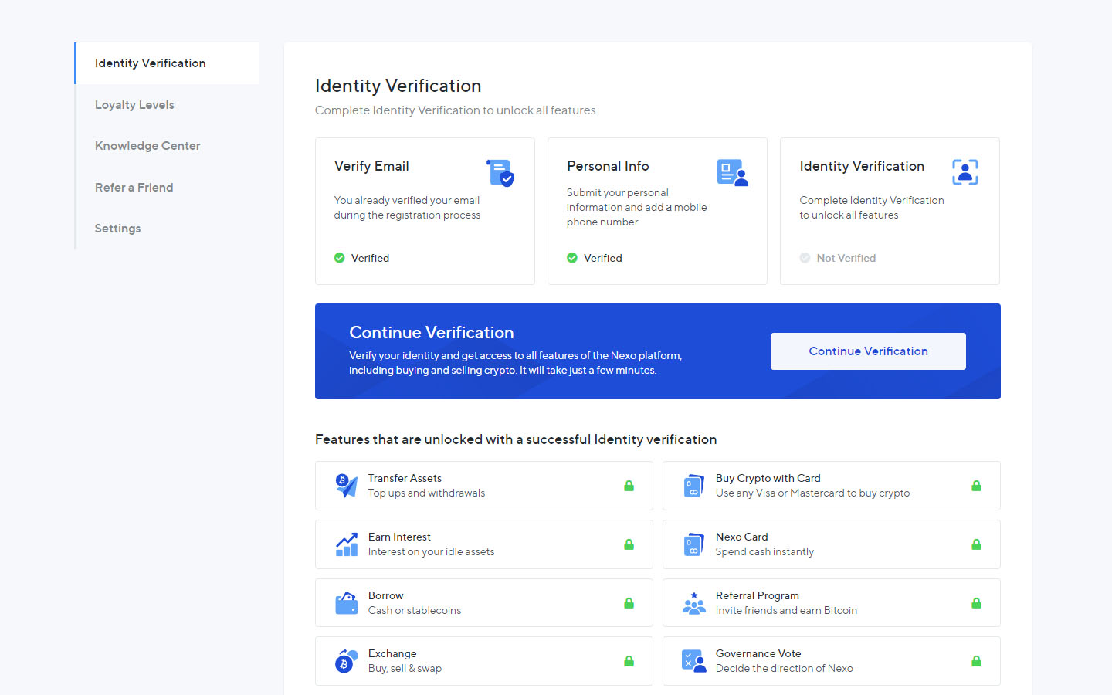Click the Nexo Card feature title
The width and height of the screenshot is (1112, 695).
click(x=741, y=537)
